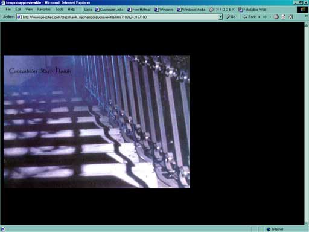Click the Black Hawk staircase image
This screenshot has height=232, width=309.
(x=97, y=122)
